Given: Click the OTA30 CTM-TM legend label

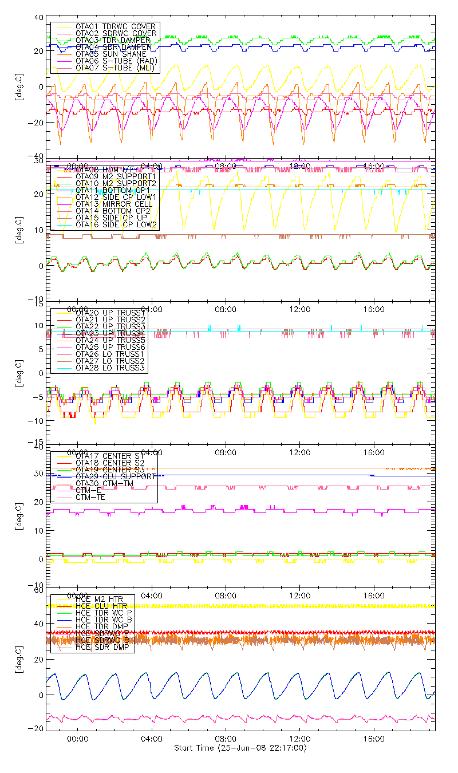Looking at the screenshot, I should [106, 483].
